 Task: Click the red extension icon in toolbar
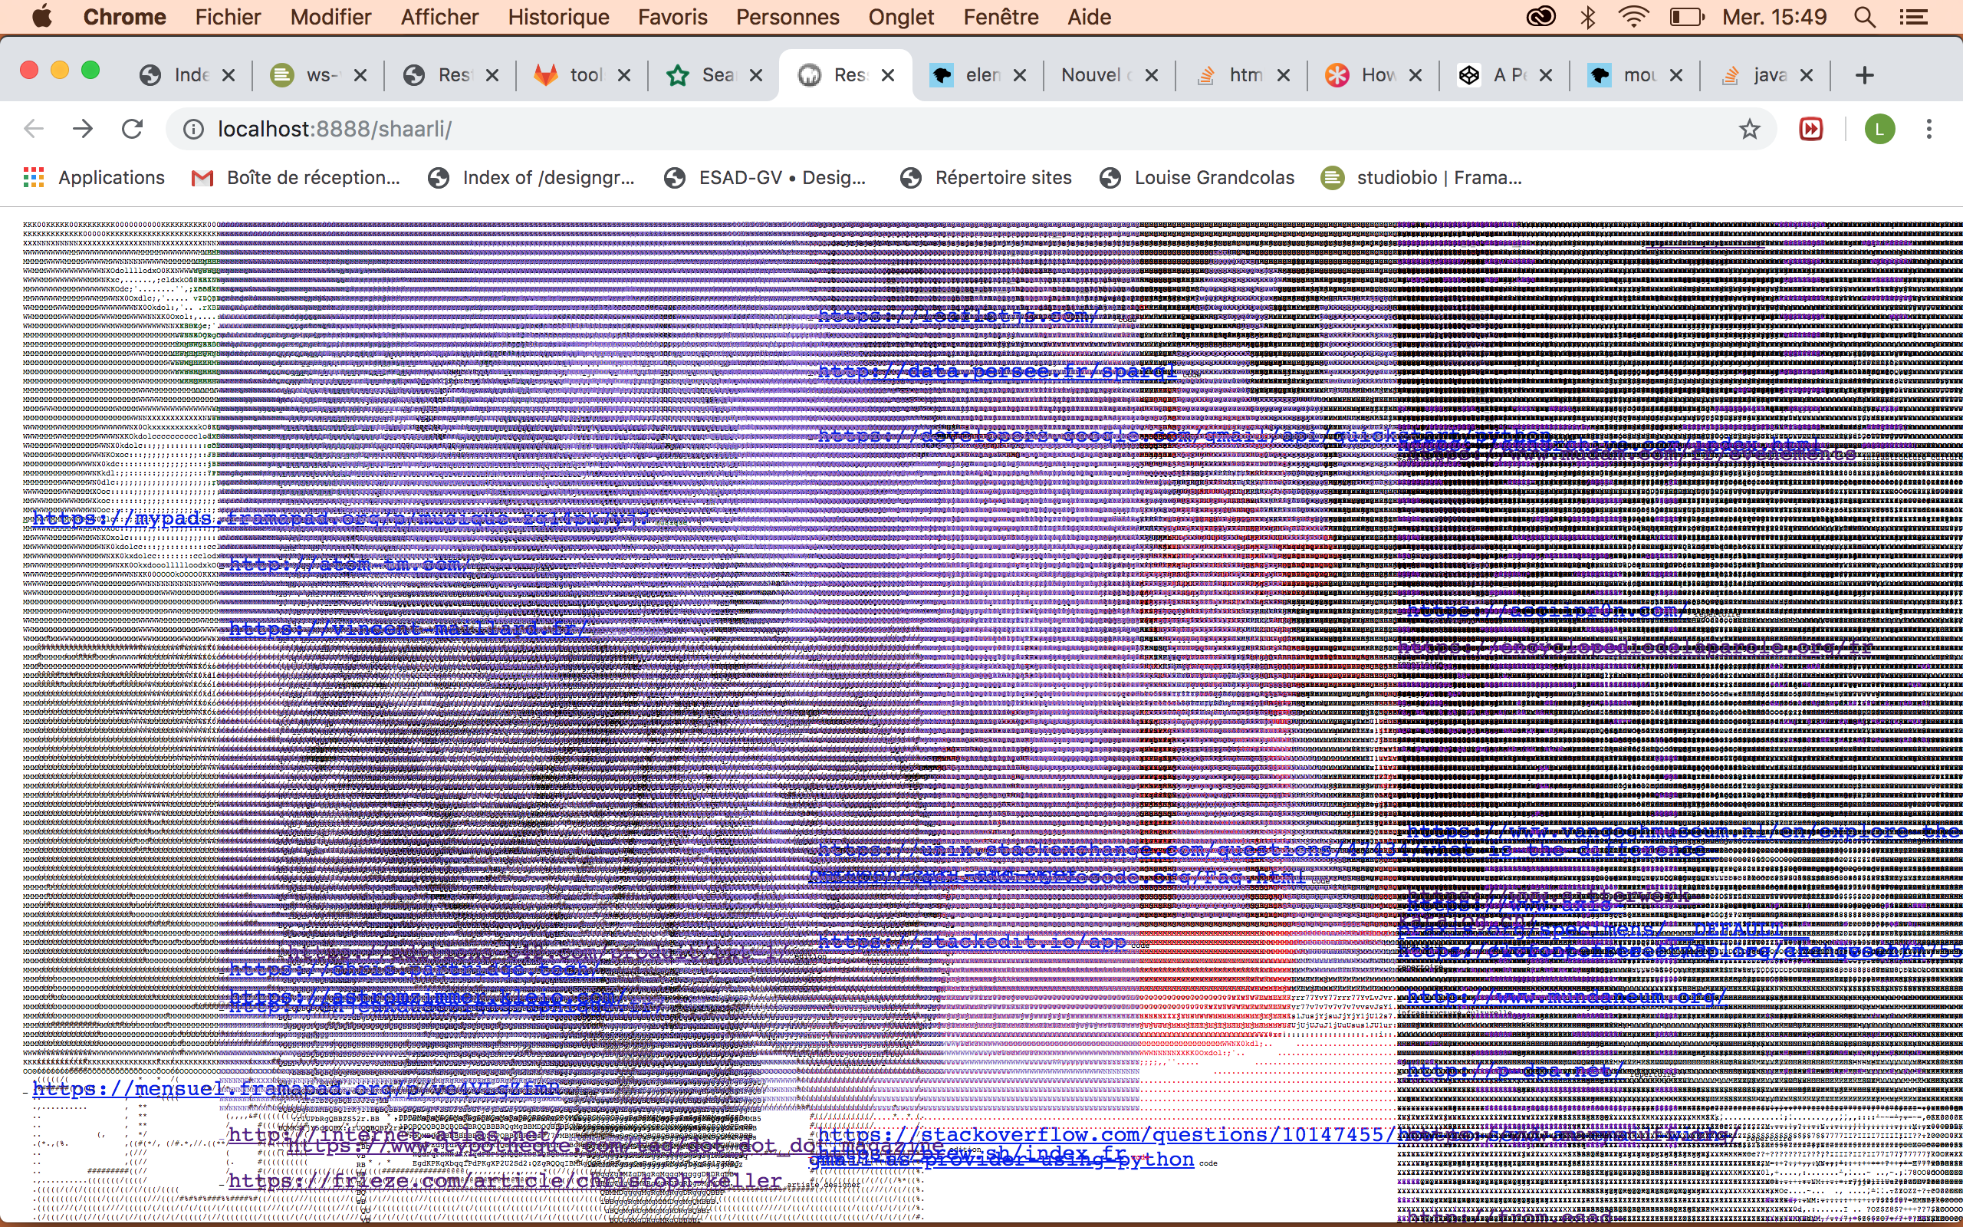[x=1811, y=129]
